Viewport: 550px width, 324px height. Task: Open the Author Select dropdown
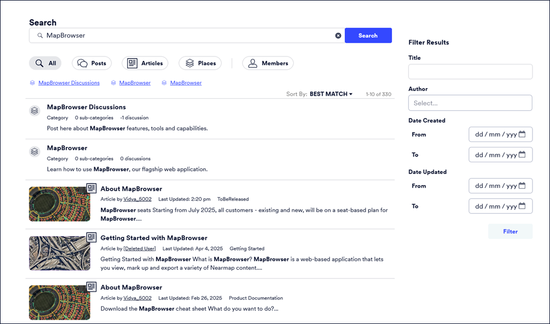coord(470,103)
